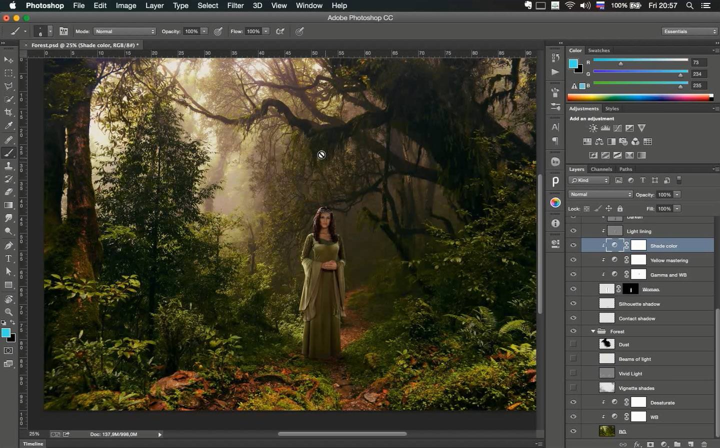
Task: Add a Color Balance adjustment
Action: click(599, 142)
